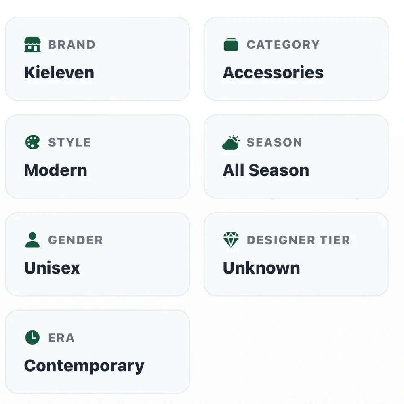404x404 pixels.
Task: Click the paint palette Style icon
Action: tap(32, 142)
